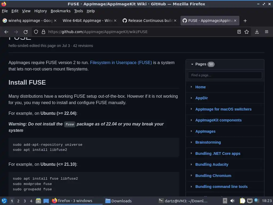The height and width of the screenshot is (205, 273).
Task: Close the Wine 64bit AppImage tab
Action: (115, 21)
